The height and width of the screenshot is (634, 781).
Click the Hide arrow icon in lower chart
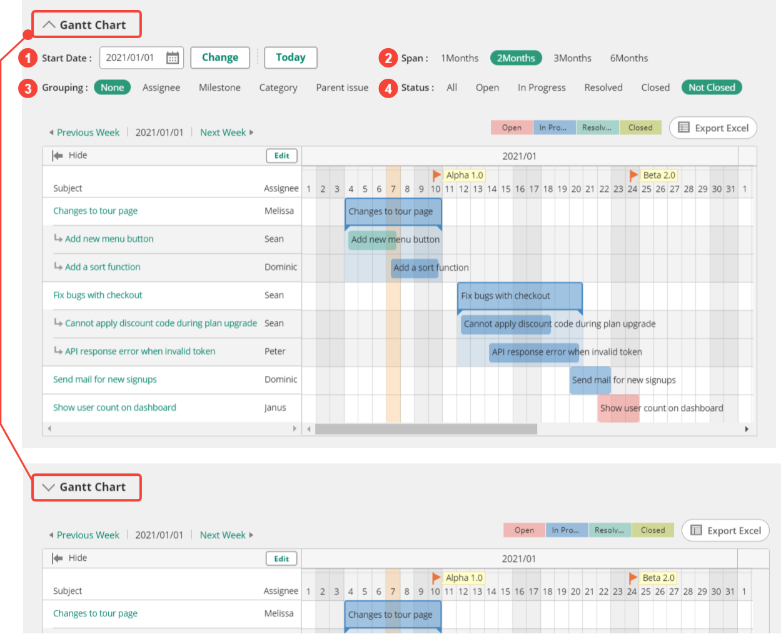click(x=58, y=558)
